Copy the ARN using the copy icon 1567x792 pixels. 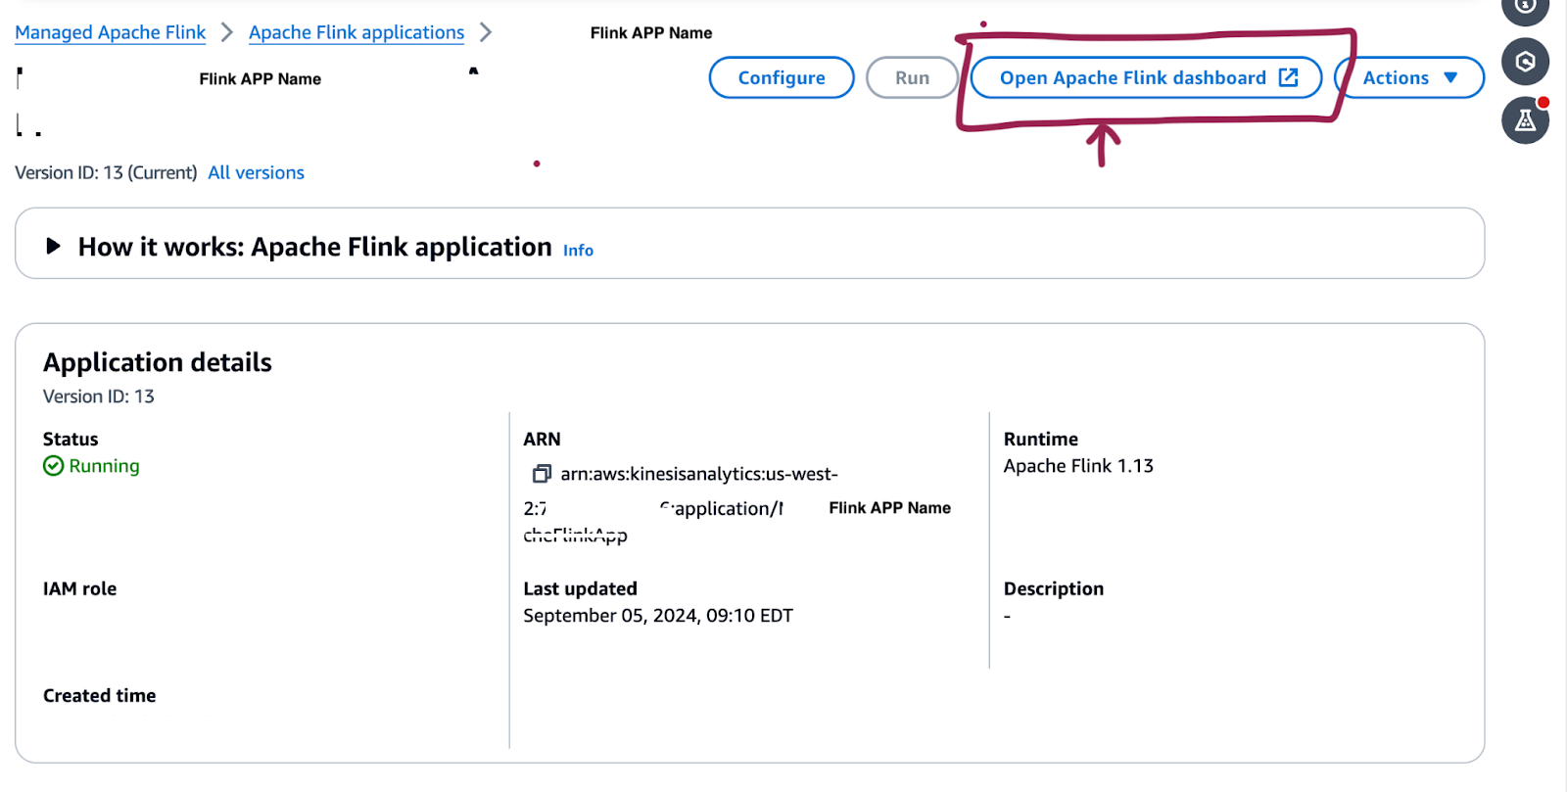542,474
